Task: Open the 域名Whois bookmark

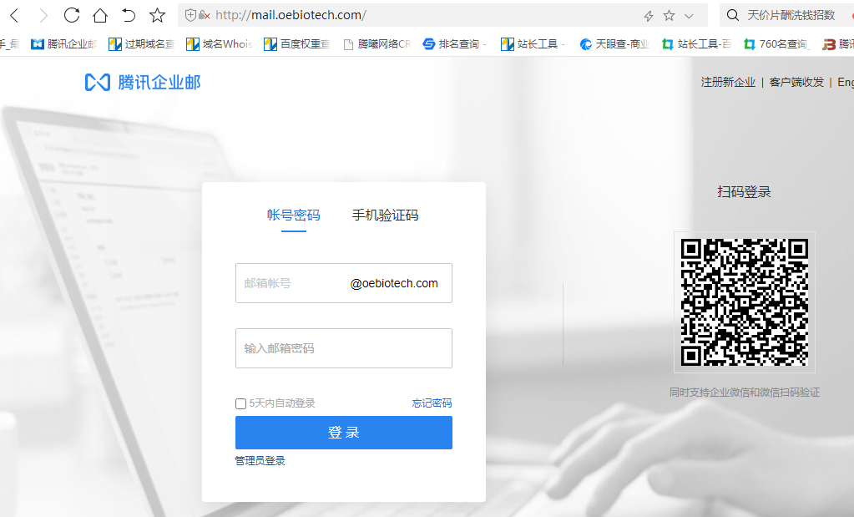Action: point(217,43)
